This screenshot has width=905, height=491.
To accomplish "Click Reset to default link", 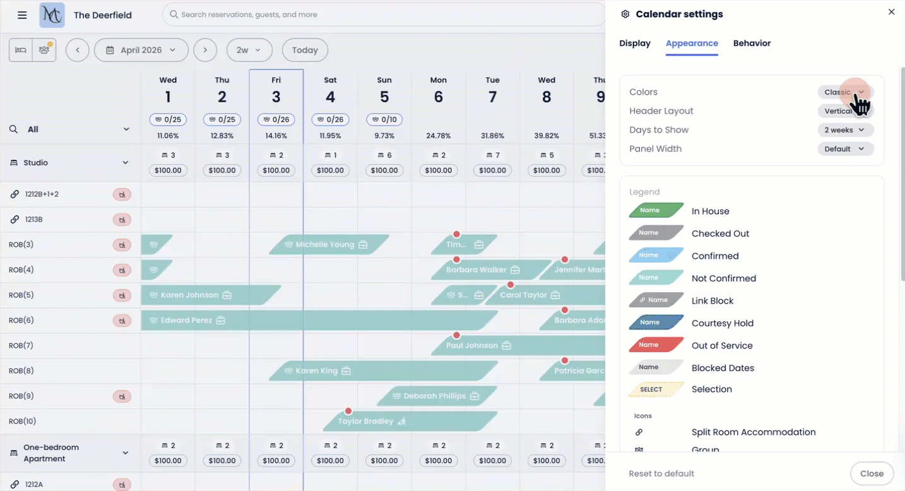I will pos(661,473).
